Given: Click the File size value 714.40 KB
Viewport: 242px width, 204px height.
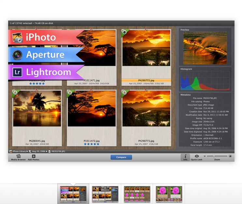Looking at the screenshot, I should click(208, 108).
